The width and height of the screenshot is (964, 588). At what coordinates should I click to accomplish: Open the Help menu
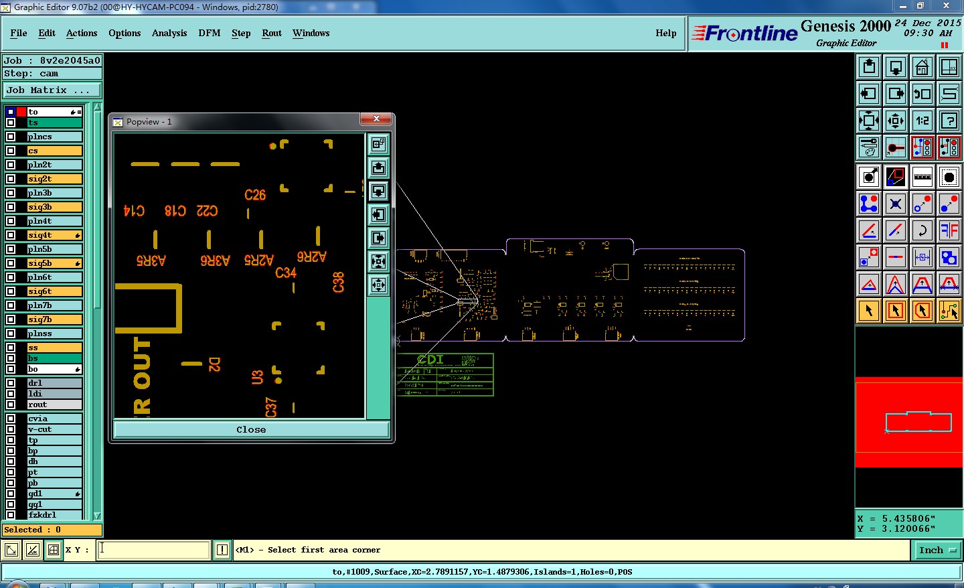point(666,33)
